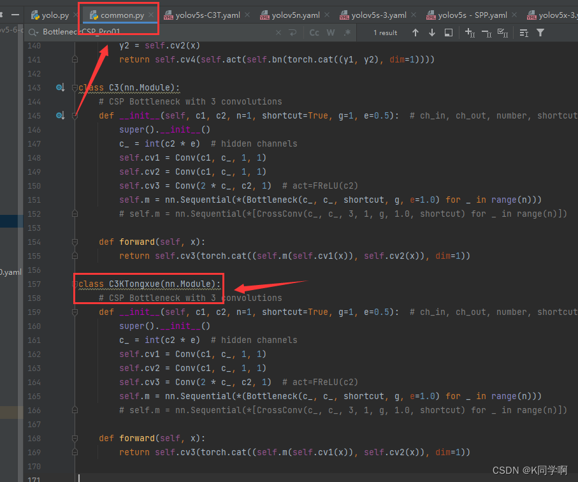Open search results in Find window icon
The image size is (578, 482).
(524, 33)
